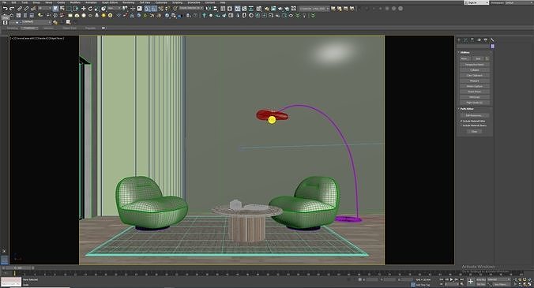
Task: Collapse the Utilities rollout
Action: pyautogui.click(x=464, y=52)
